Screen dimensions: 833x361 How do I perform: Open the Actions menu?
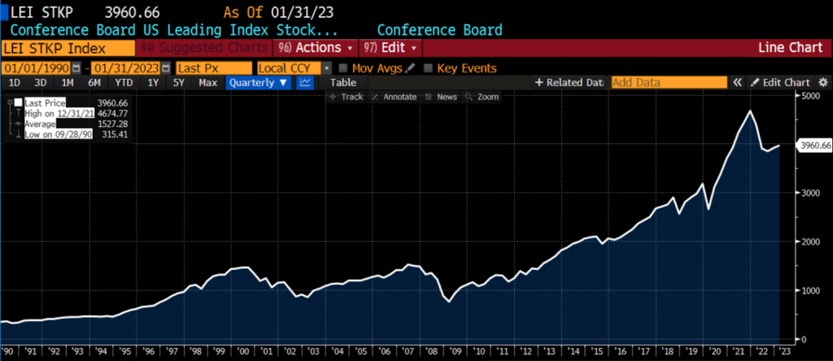tap(316, 48)
